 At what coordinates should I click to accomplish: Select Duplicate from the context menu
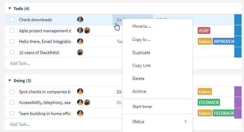coord(141,53)
